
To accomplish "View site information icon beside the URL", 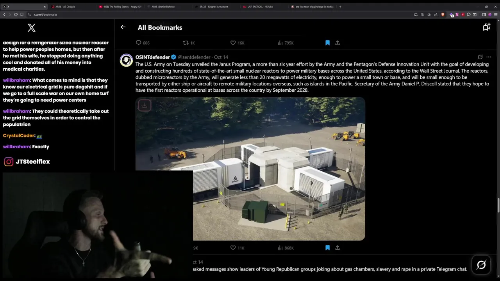I will click(30, 14).
